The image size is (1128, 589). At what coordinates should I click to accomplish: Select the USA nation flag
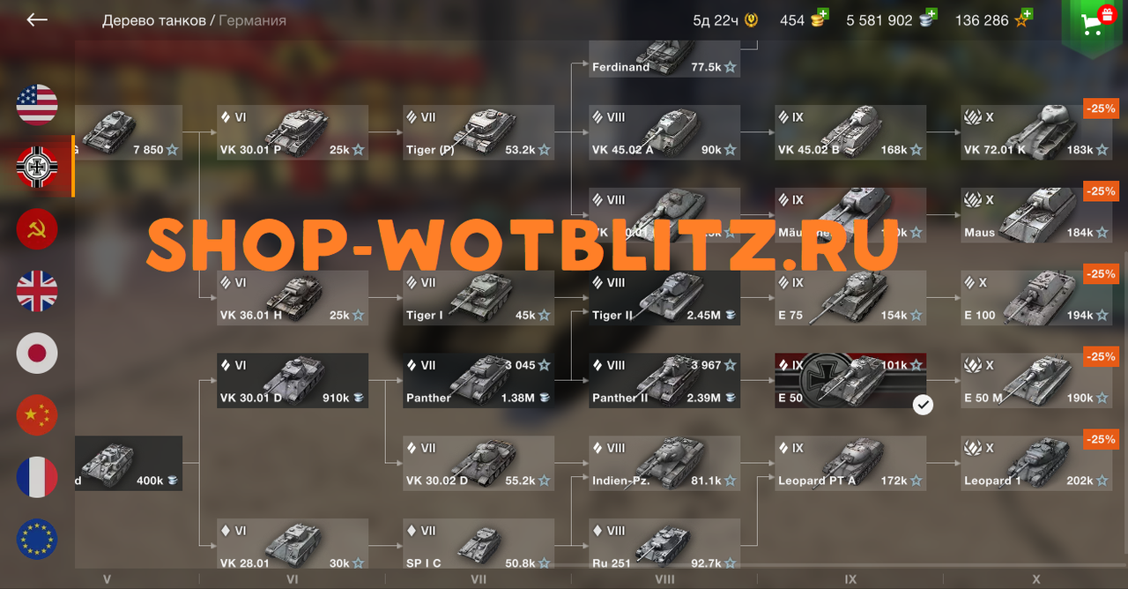37,105
